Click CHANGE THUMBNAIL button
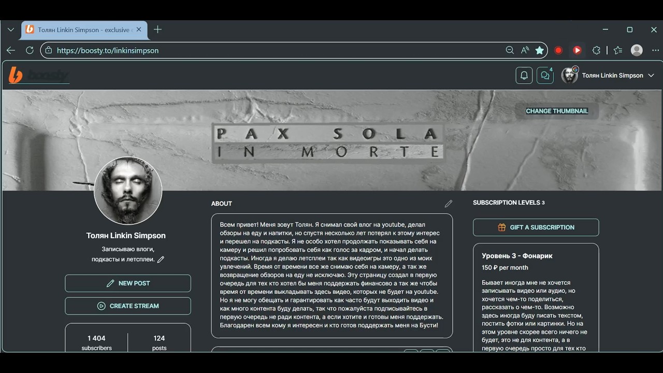This screenshot has width=663, height=373. [557, 111]
